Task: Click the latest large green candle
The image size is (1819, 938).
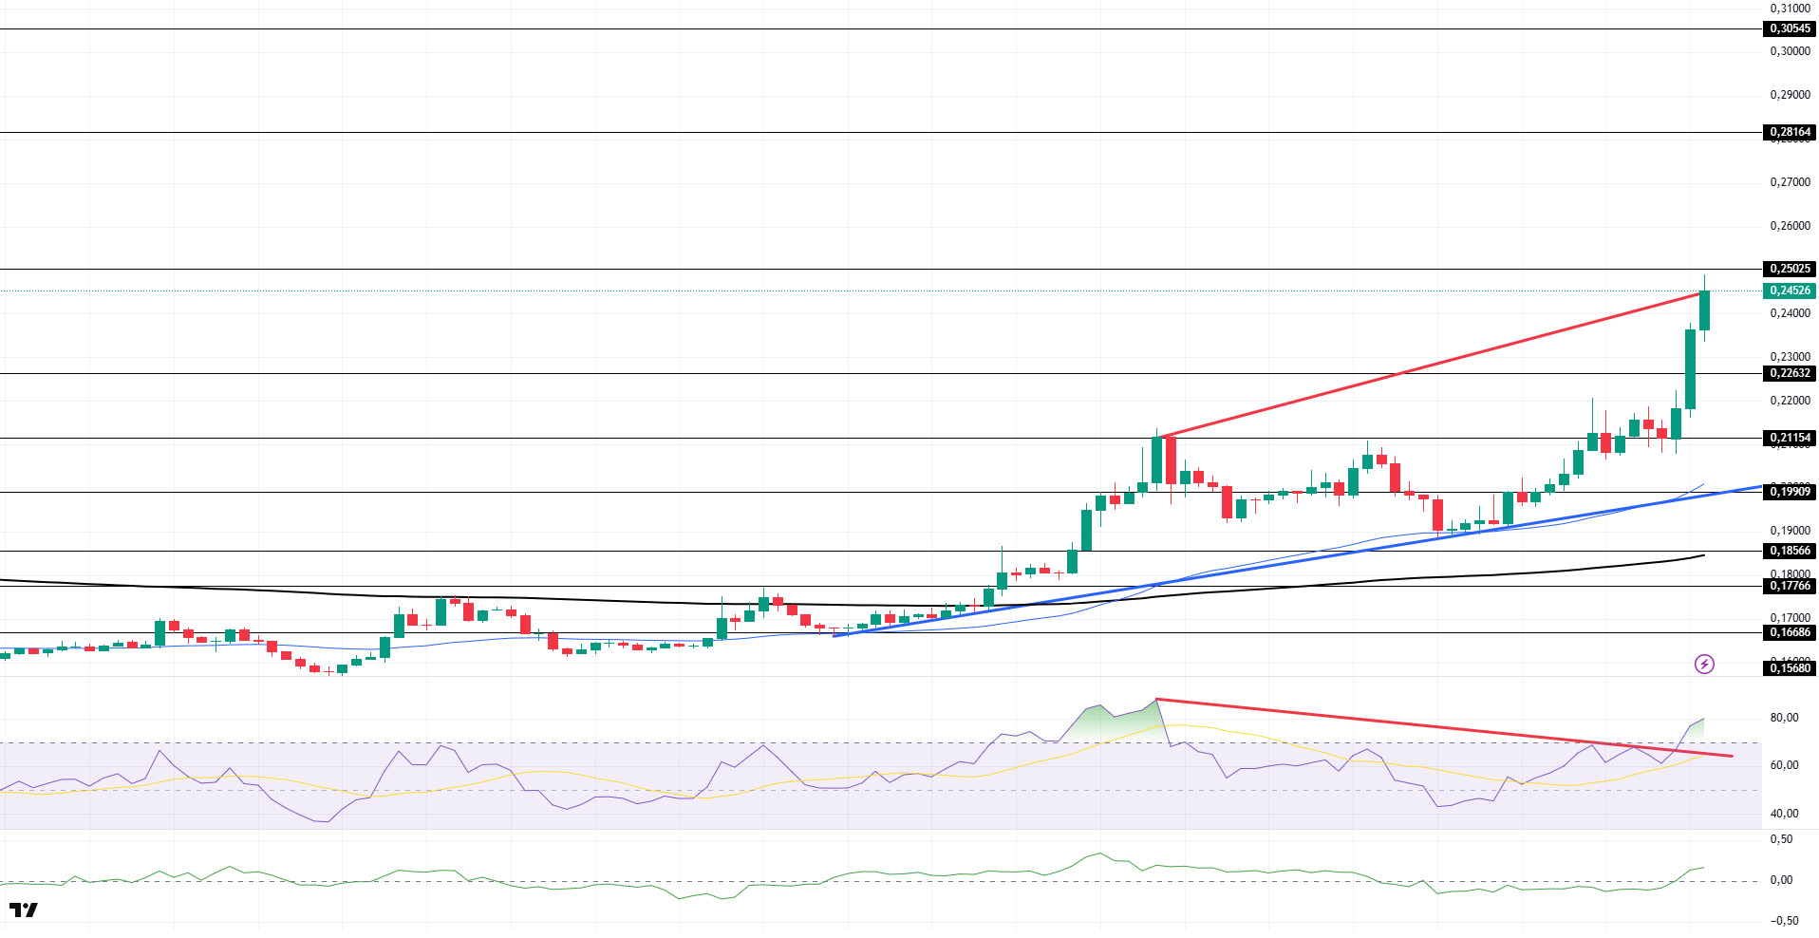Action: click(x=1705, y=310)
